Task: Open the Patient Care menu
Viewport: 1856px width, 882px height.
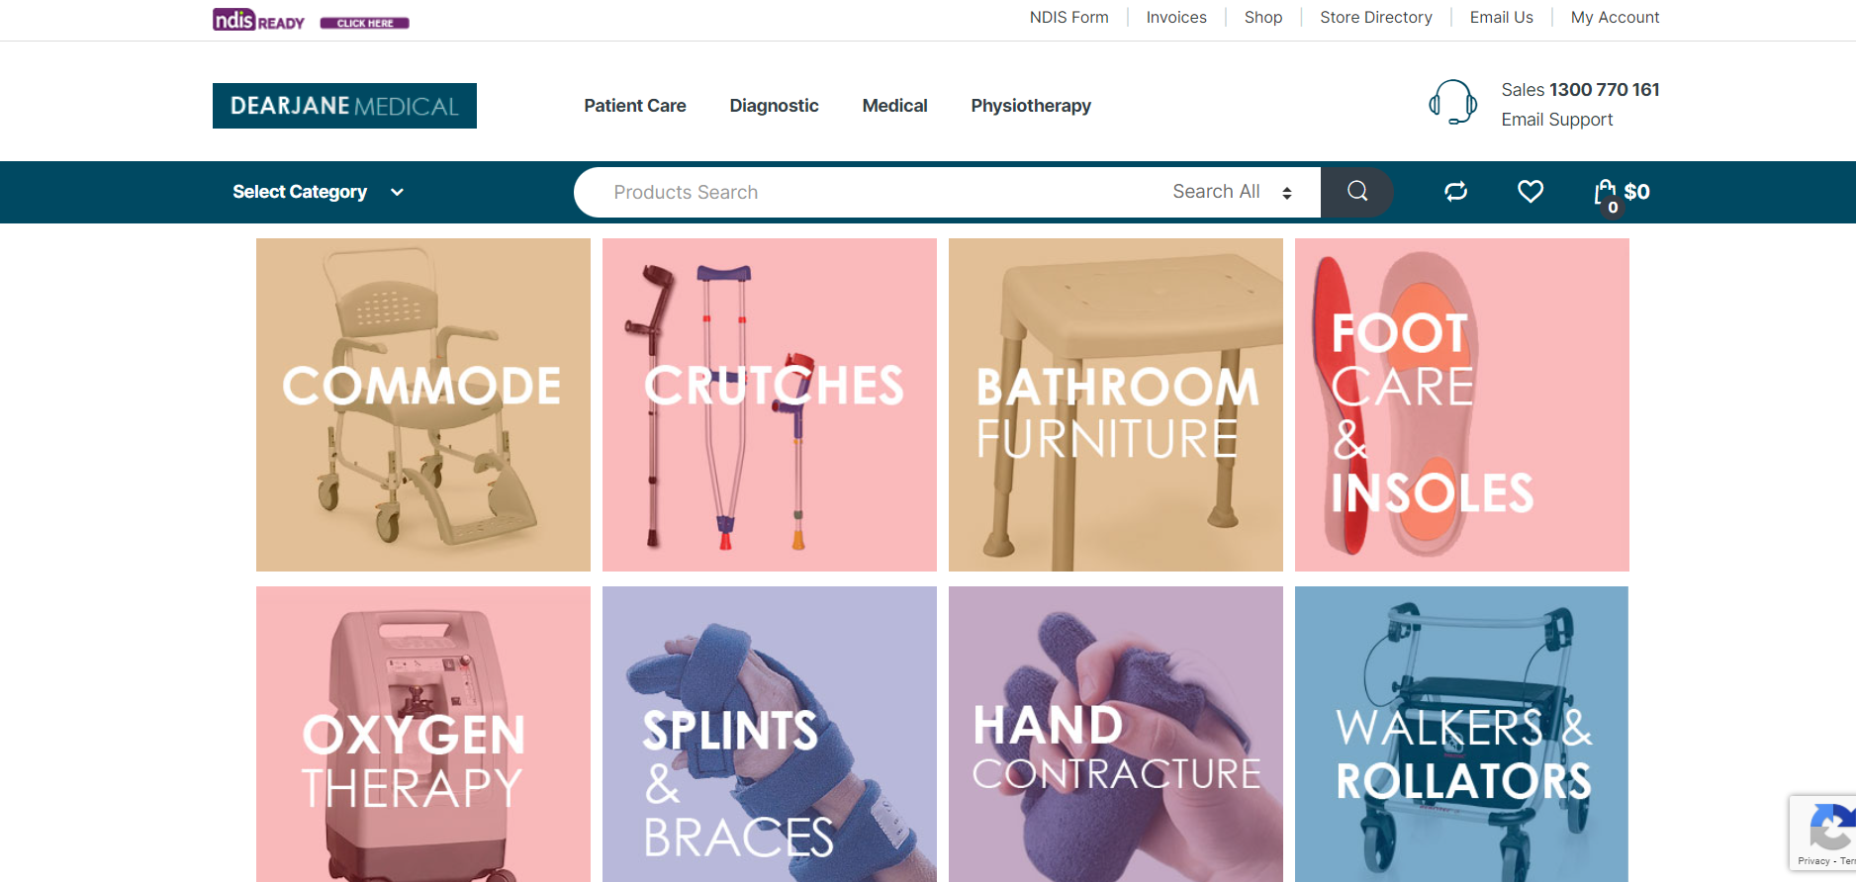Action: 635,106
